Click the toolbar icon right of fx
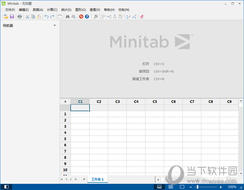The image size is (244, 190). (x=103, y=16)
